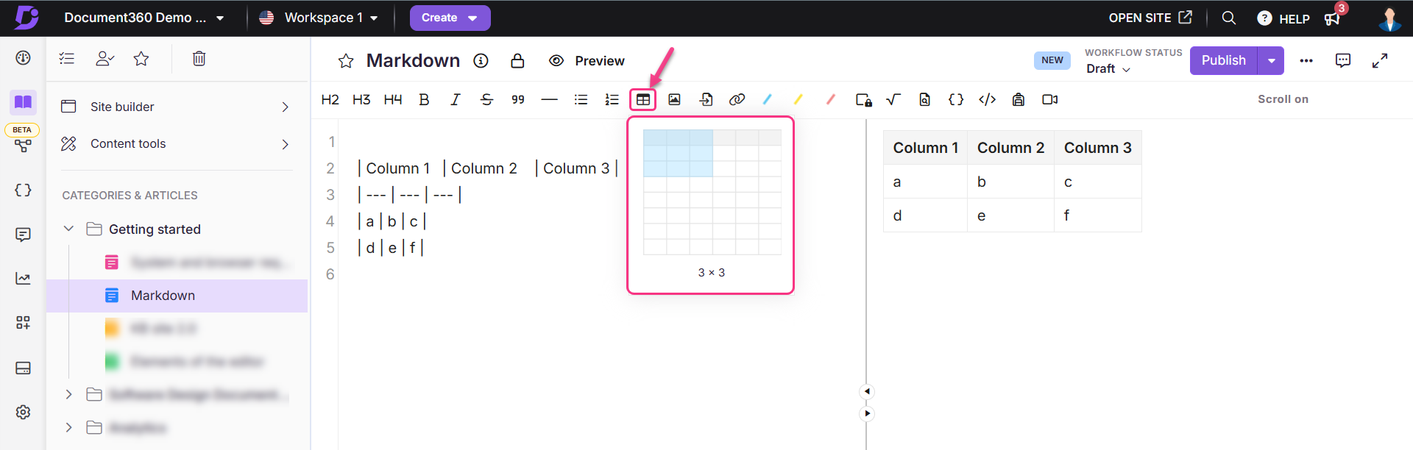Insert an image using the toolbar icon
The width and height of the screenshot is (1413, 450).
point(674,100)
